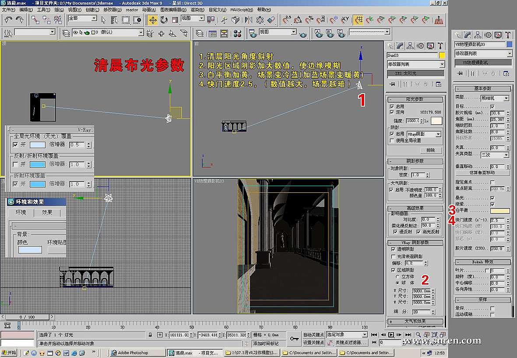Open the 渲染 menu

[x=197, y=9]
